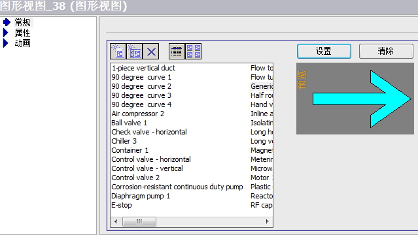The width and height of the screenshot is (418, 235).
Task: Open the 动画 page
Action: click(23, 43)
